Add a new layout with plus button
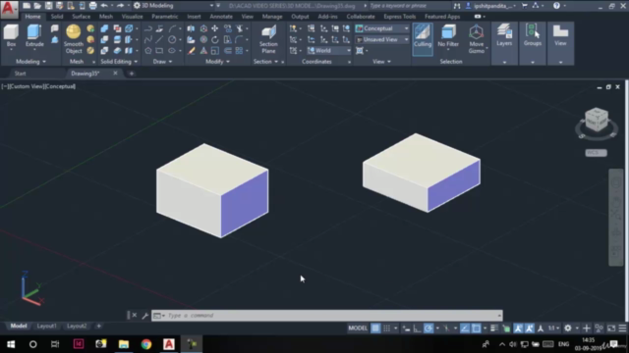 [x=98, y=327]
